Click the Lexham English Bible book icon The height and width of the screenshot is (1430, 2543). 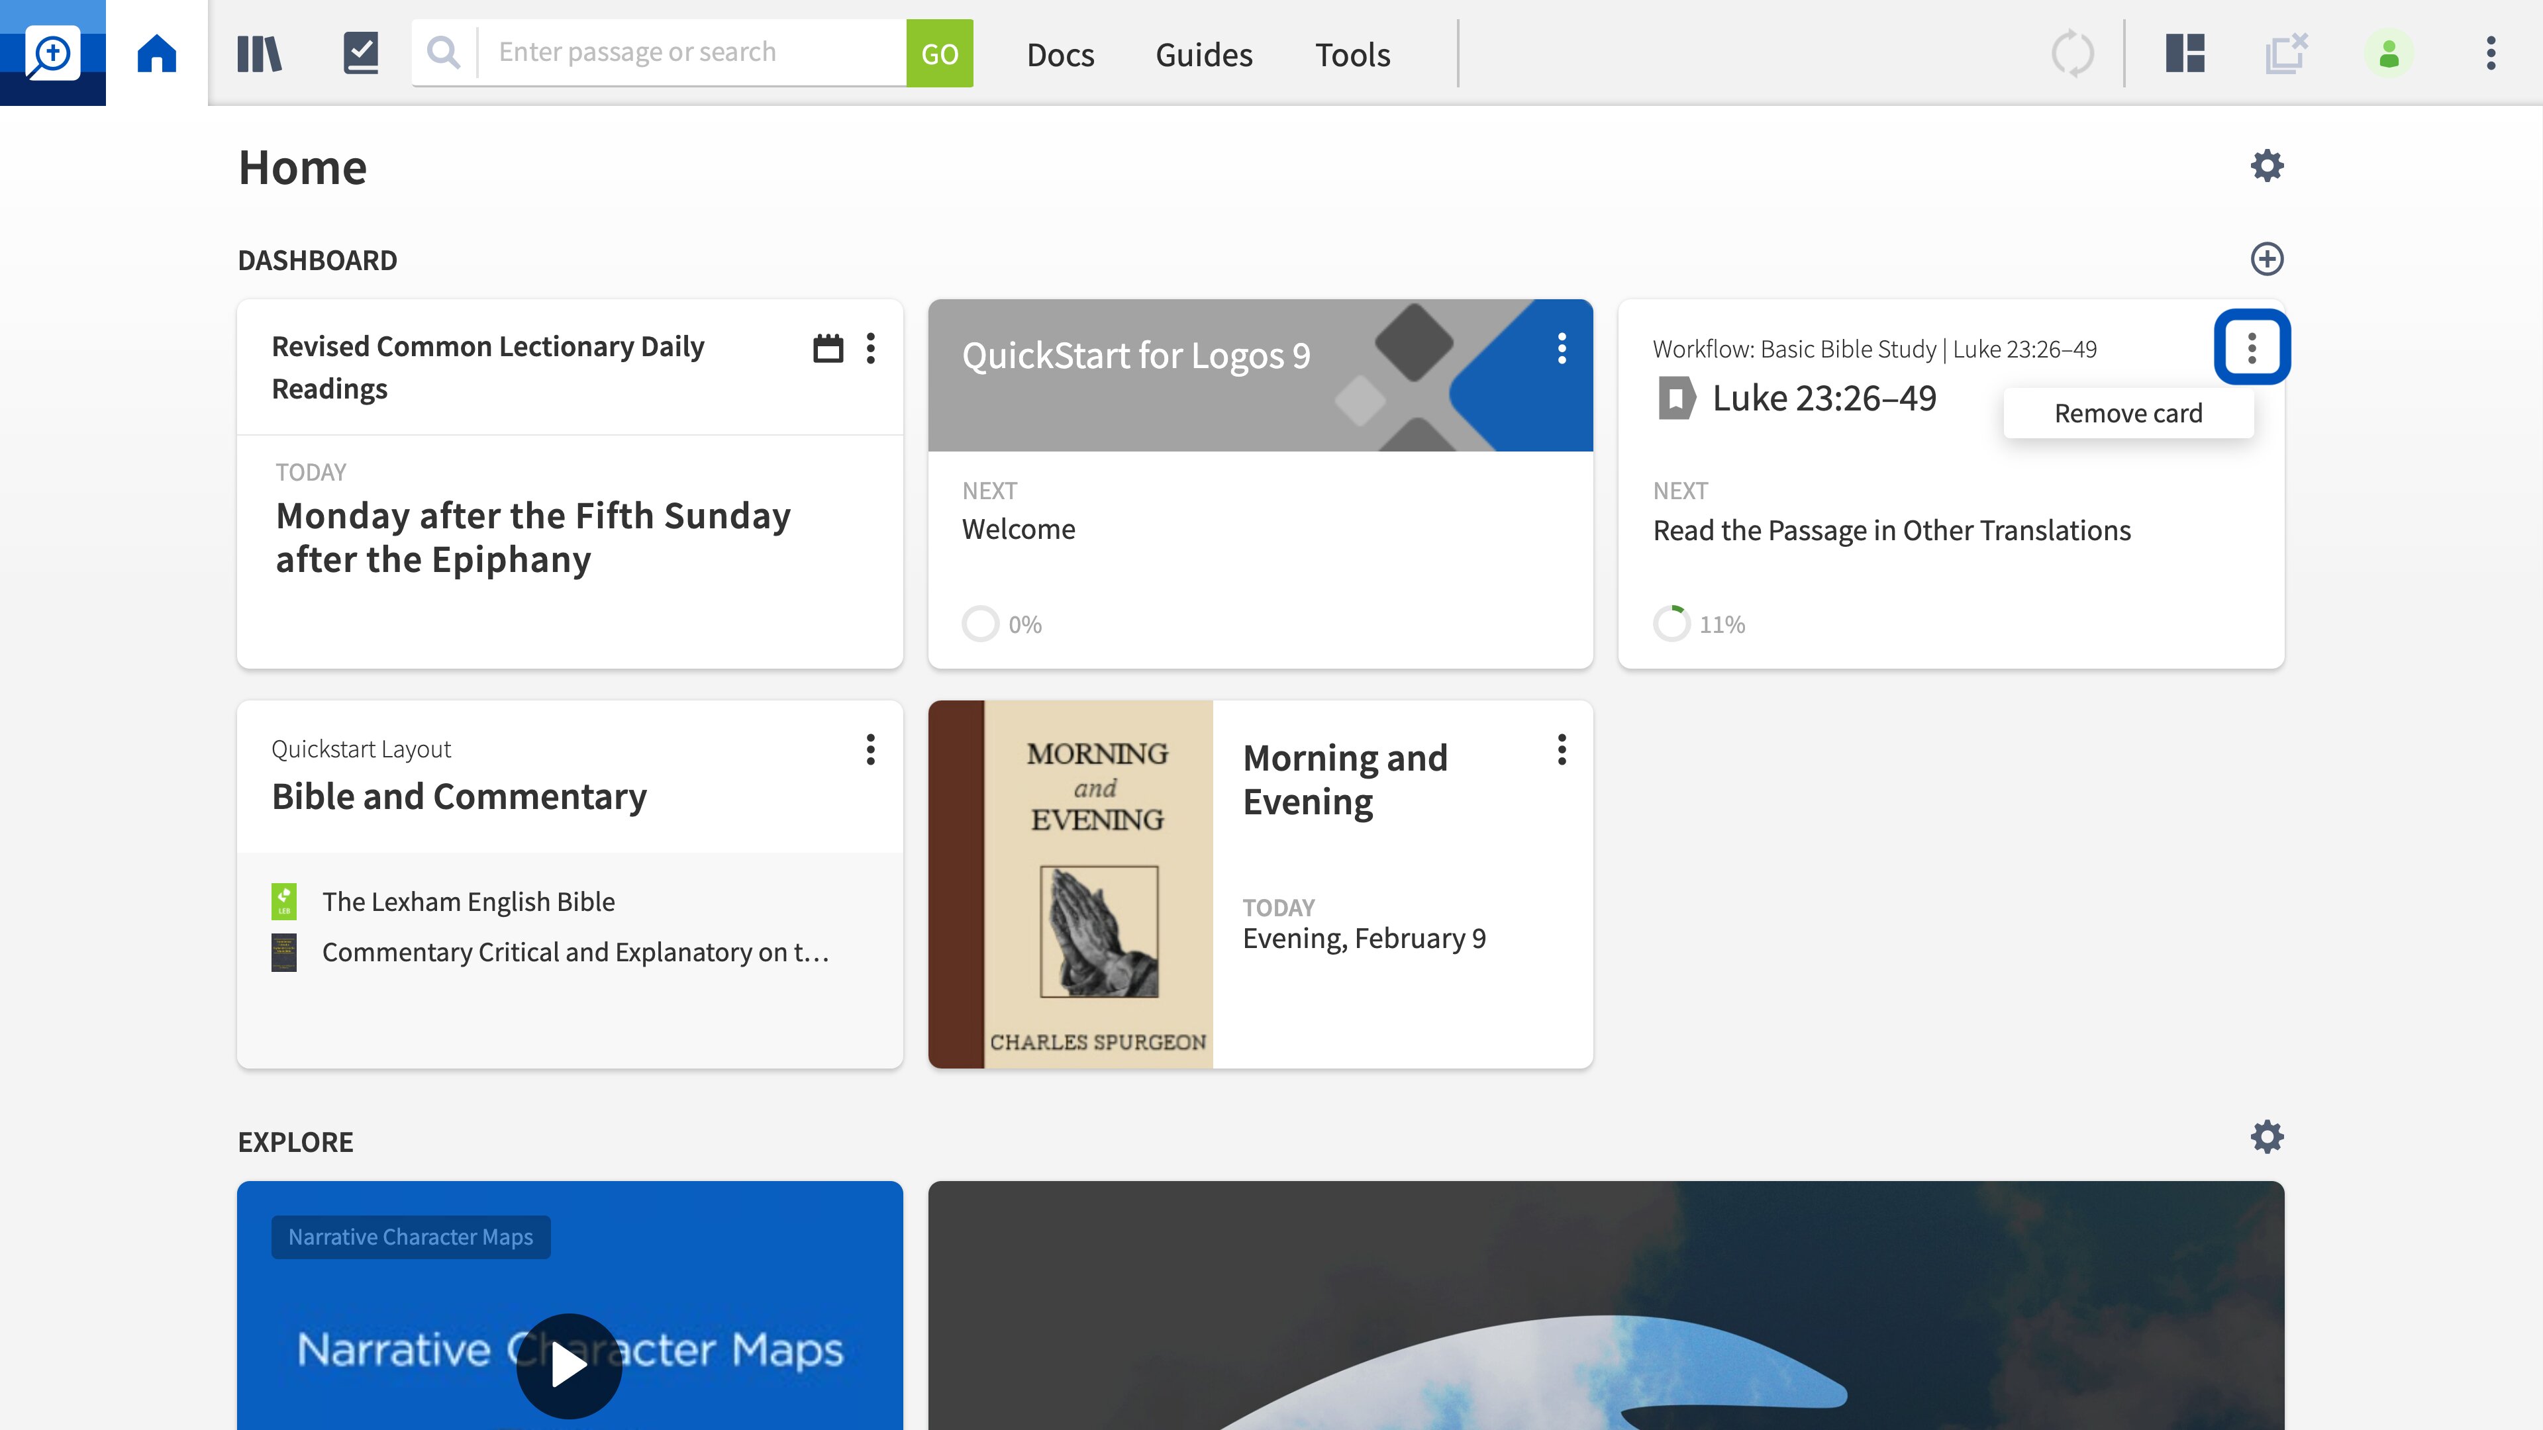[x=284, y=901]
